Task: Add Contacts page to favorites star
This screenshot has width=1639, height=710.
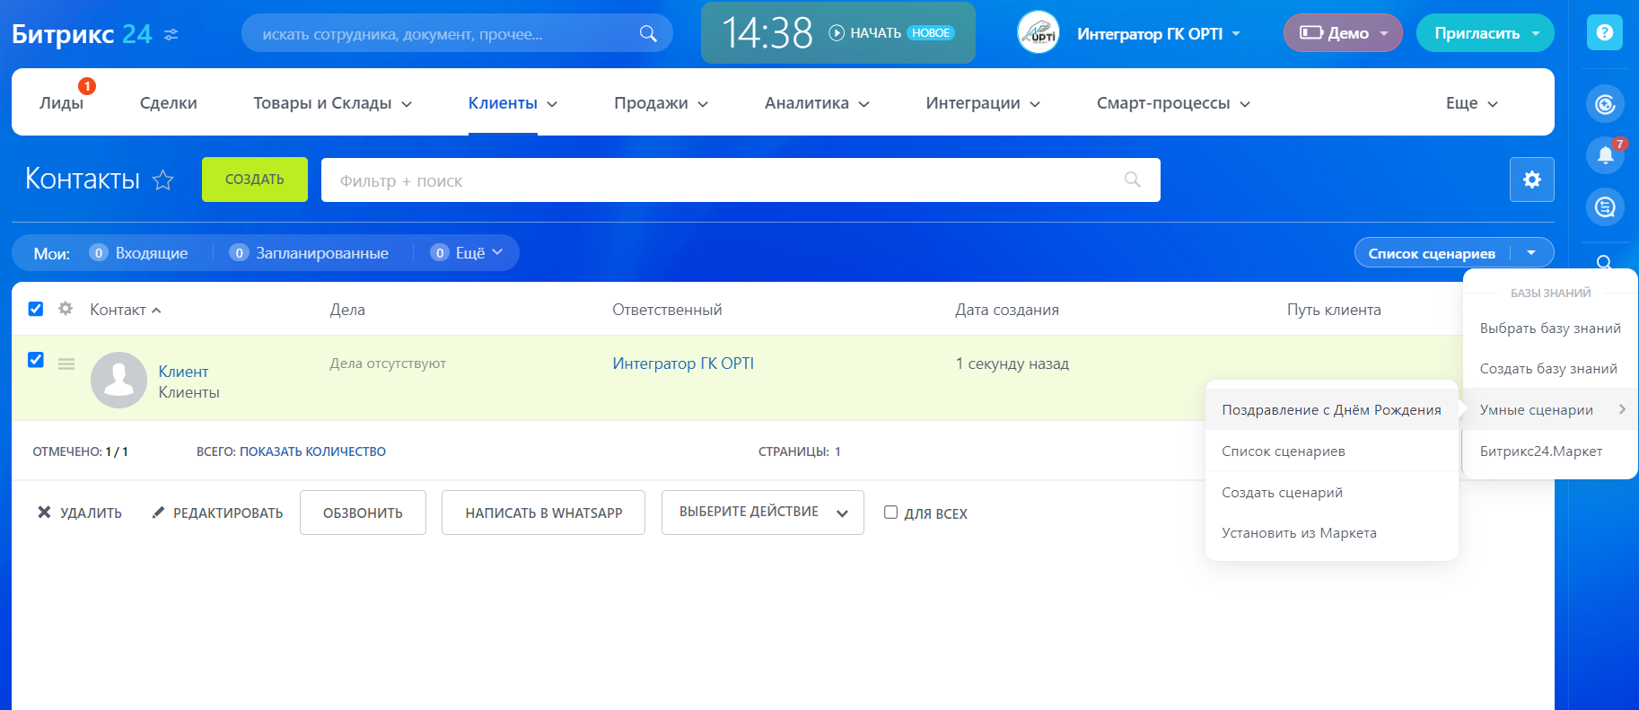Action: [162, 180]
